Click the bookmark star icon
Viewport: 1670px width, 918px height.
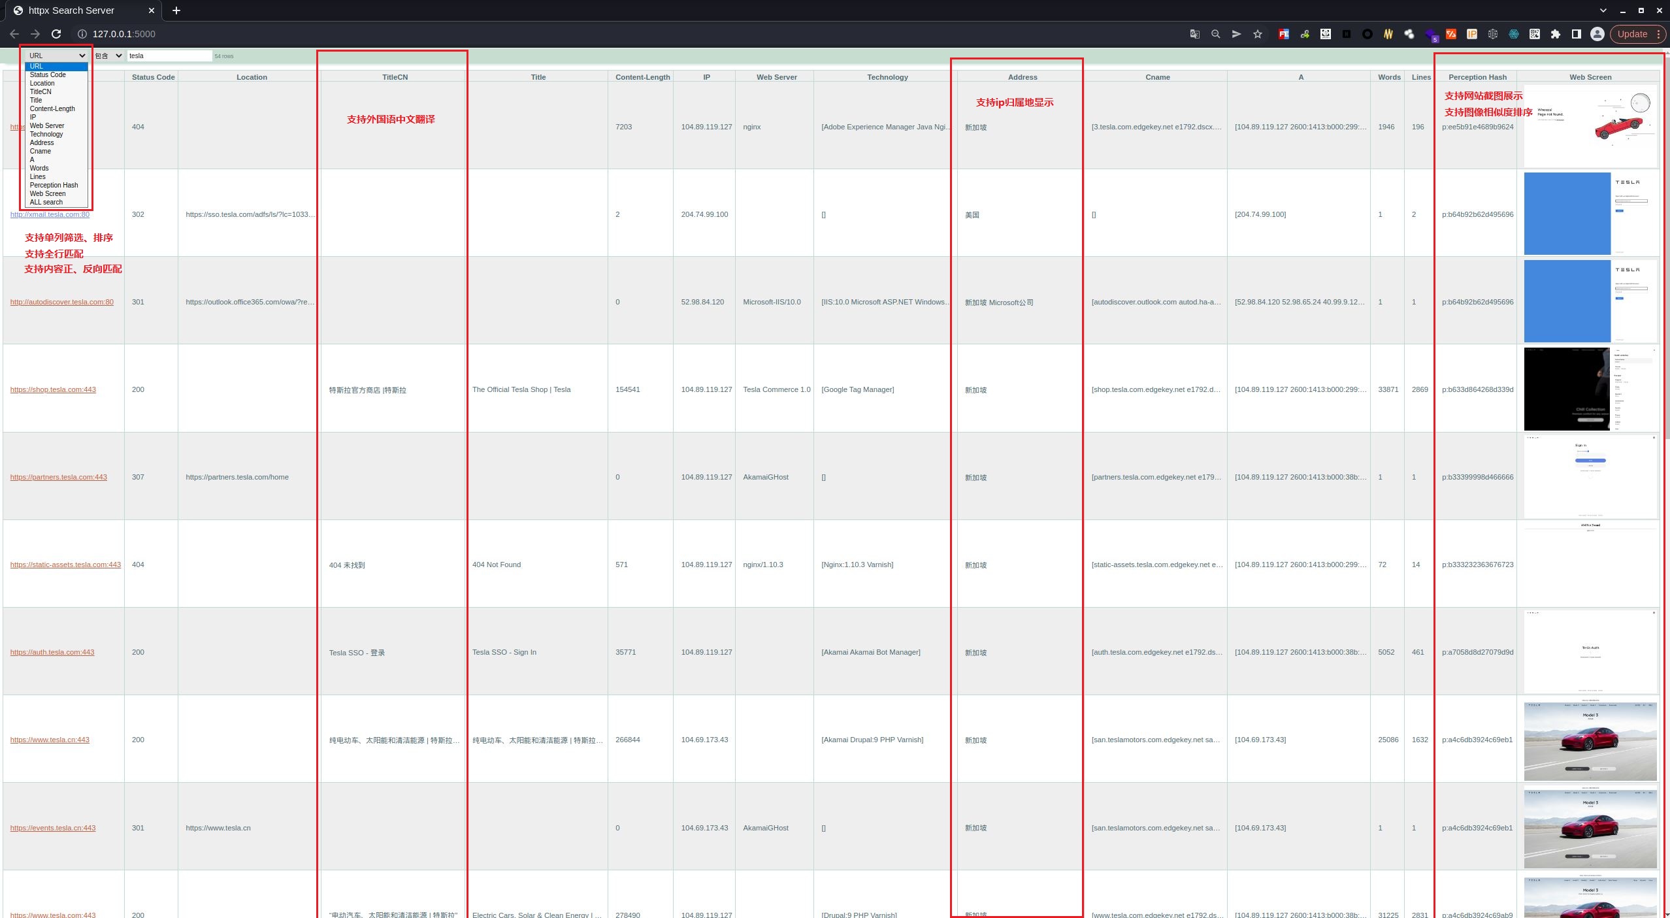(1257, 34)
